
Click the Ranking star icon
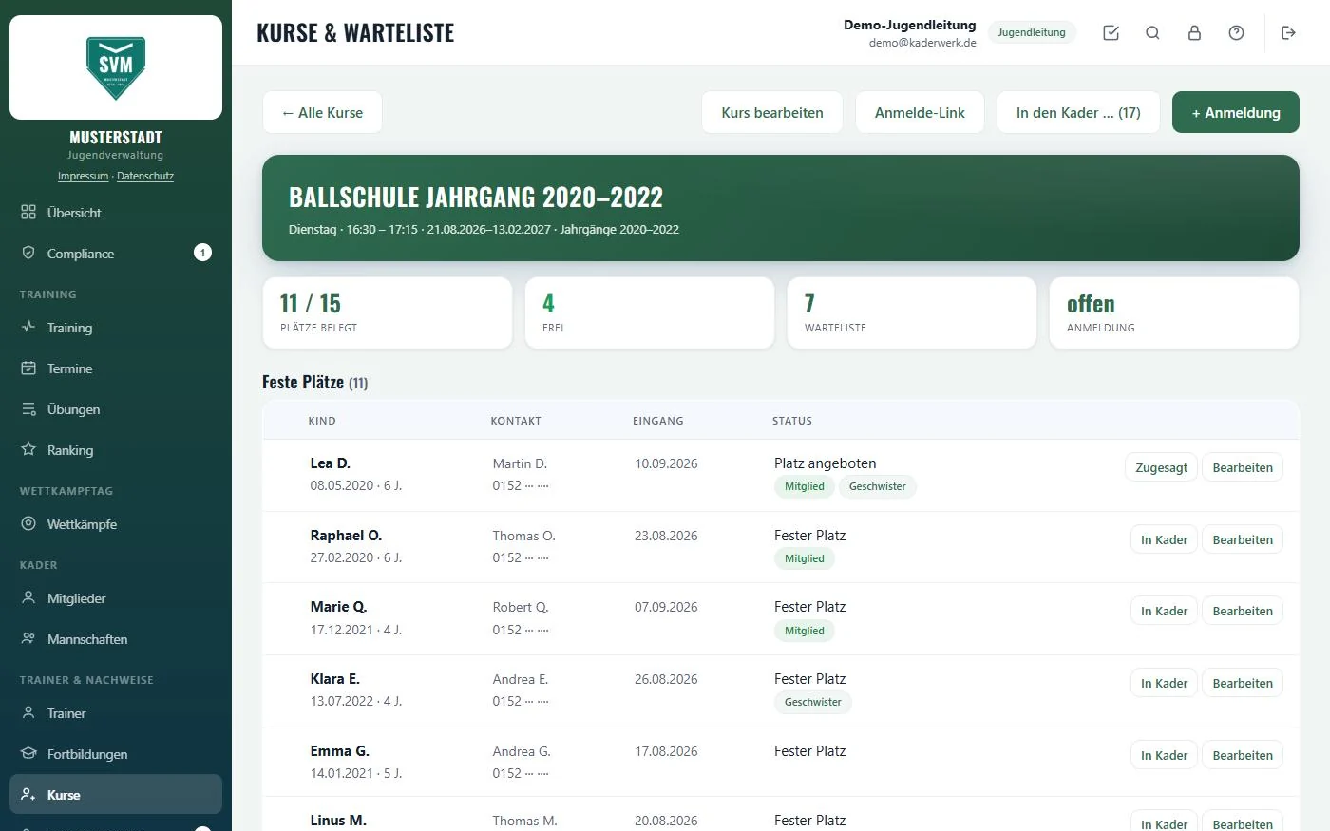tap(28, 449)
